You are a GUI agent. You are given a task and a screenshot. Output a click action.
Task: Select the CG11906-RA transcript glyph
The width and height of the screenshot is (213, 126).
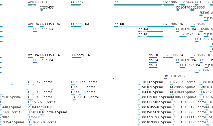pos(168,27)
